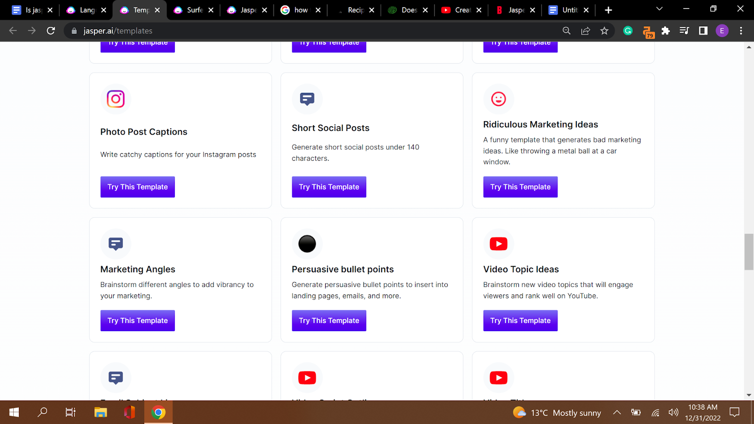Try the Persuasive bullet points template
This screenshot has height=424, width=754.
[x=329, y=321]
